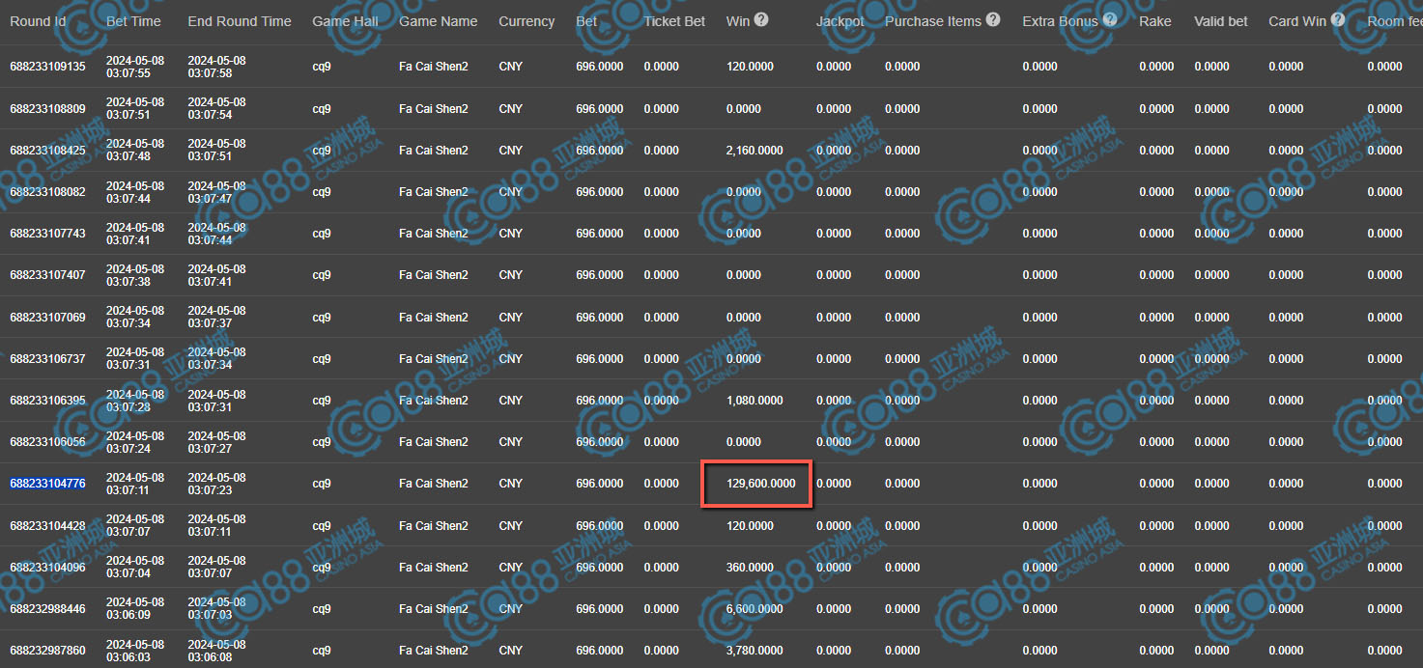Select bet time 03:07:38
1423x668 pixels.
pyautogui.click(x=135, y=275)
